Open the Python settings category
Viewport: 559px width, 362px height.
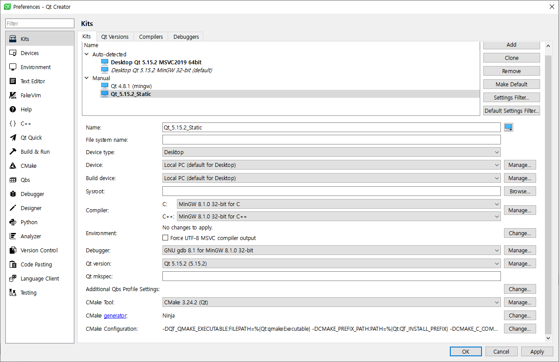click(40, 222)
